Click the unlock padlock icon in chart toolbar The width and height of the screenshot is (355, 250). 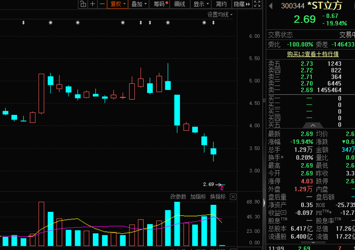pyautogui.click(x=83, y=4)
